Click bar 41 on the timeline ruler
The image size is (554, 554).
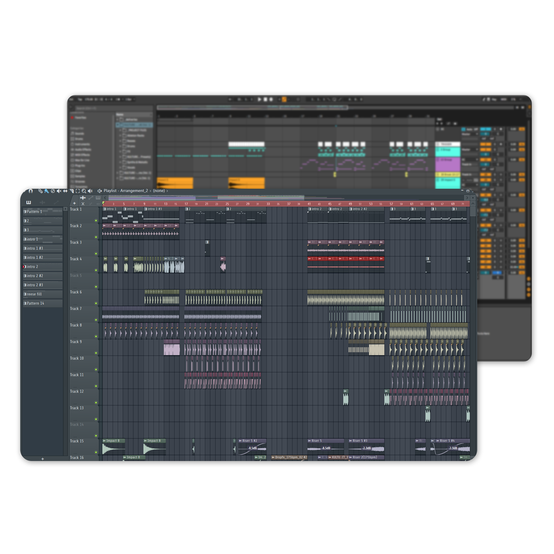coord(309,204)
